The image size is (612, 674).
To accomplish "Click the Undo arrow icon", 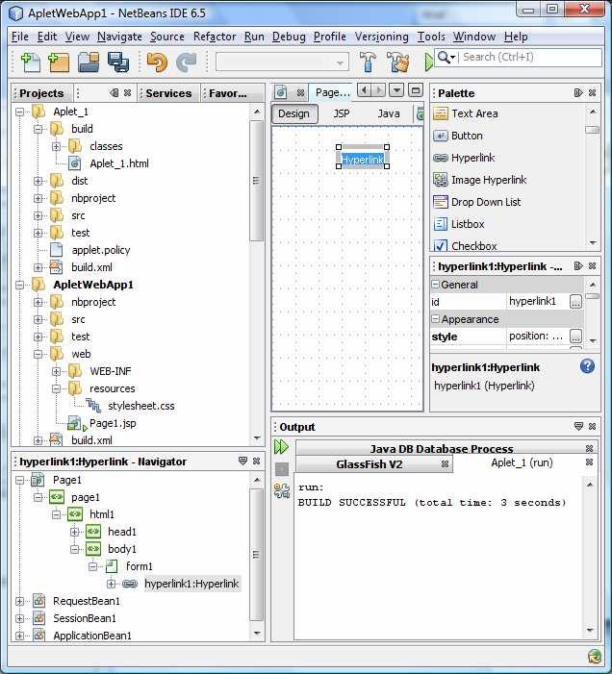I will point(157,62).
